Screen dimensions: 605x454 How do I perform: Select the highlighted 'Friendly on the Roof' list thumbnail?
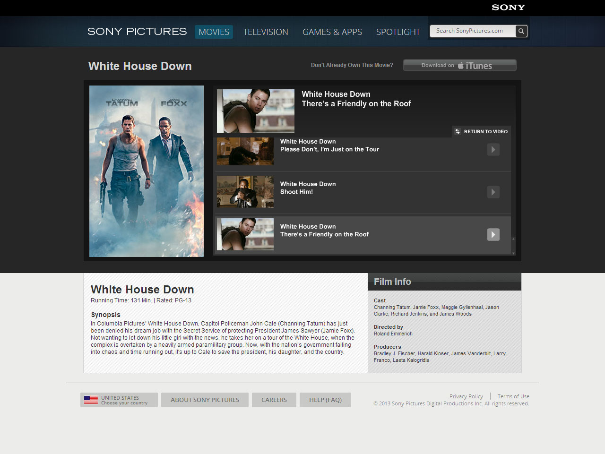pyautogui.click(x=245, y=234)
